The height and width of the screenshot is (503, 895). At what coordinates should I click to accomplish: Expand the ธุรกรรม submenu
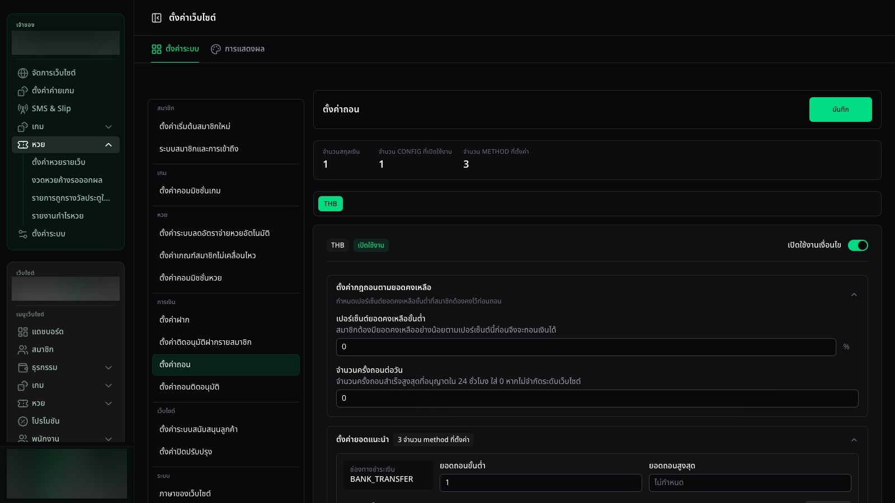(109, 368)
